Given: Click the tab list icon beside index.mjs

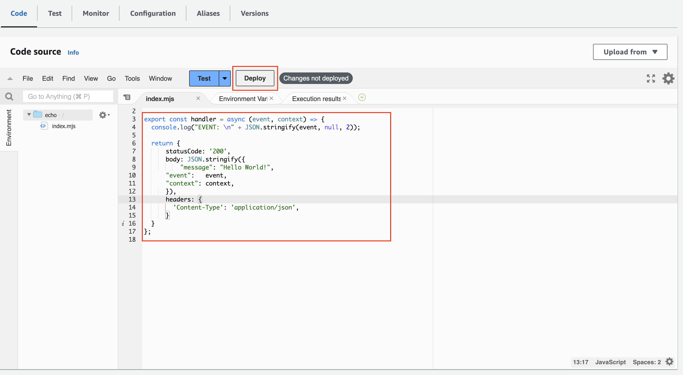Looking at the screenshot, I should 127,98.
